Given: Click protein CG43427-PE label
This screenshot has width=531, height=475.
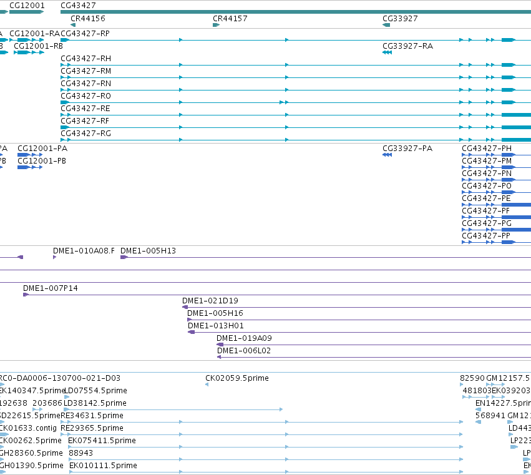Looking at the screenshot, I should click(x=486, y=198).
